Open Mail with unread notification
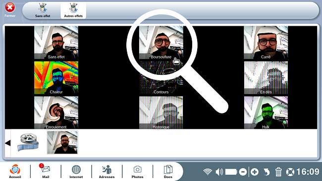Viewport: 322px width, 181px height. tap(46, 171)
